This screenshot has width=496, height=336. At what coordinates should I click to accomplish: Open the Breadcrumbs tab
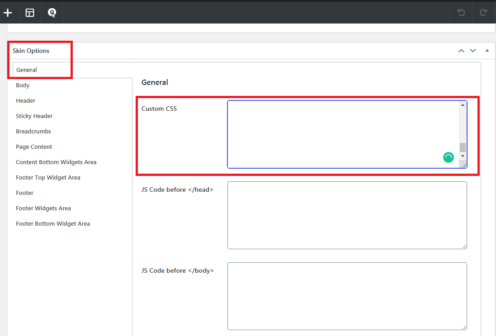[x=33, y=131]
